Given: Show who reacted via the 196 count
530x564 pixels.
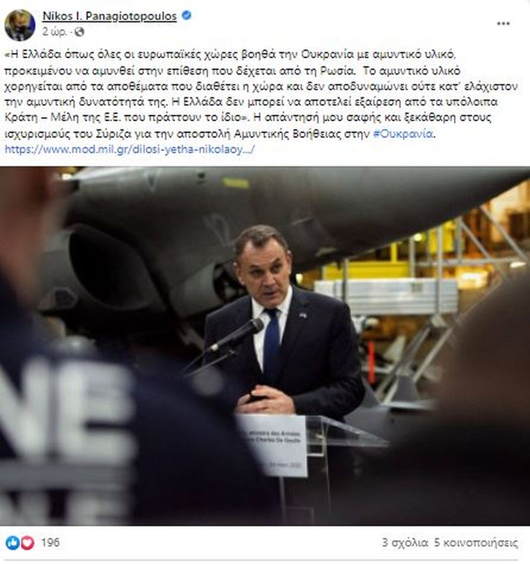Looking at the screenshot, I should [50, 542].
